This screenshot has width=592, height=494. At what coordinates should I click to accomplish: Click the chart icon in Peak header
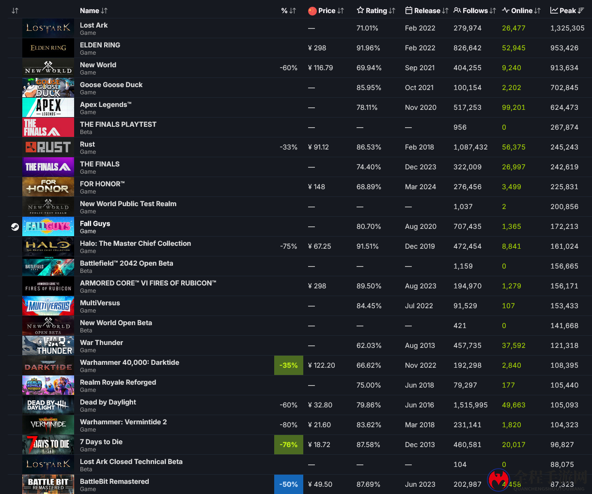pos(554,10)
